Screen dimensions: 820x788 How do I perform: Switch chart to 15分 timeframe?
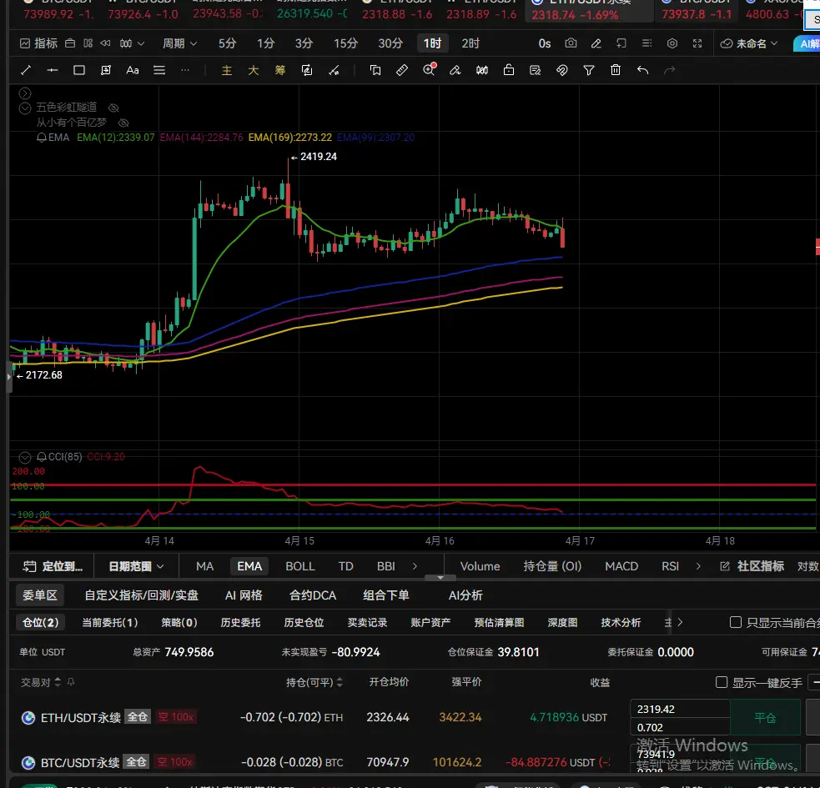pos(345,43)
